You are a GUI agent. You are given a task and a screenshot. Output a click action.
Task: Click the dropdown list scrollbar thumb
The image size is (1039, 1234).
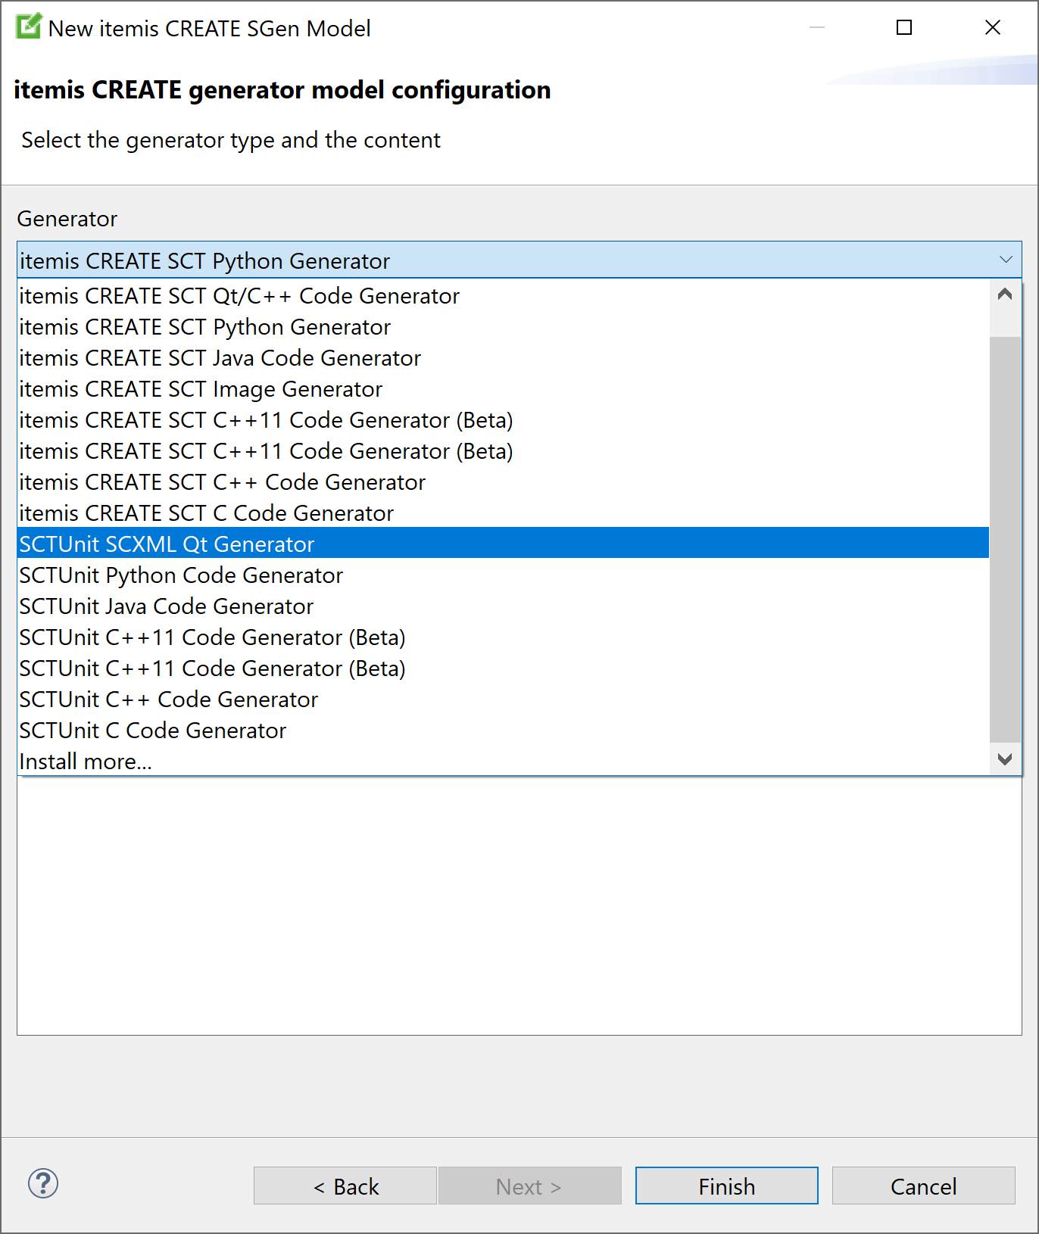click(1005, 539)
